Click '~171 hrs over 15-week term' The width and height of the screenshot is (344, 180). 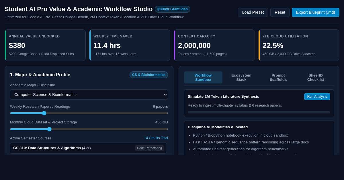point(115,54)
